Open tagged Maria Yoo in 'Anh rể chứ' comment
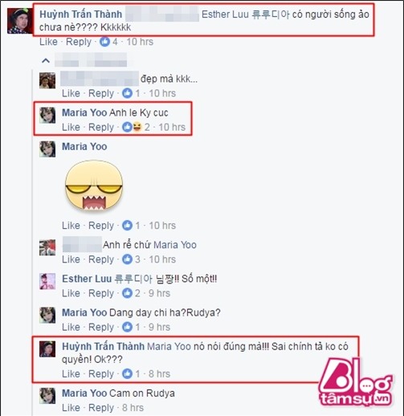404x416 pixels. click(175, 245)
